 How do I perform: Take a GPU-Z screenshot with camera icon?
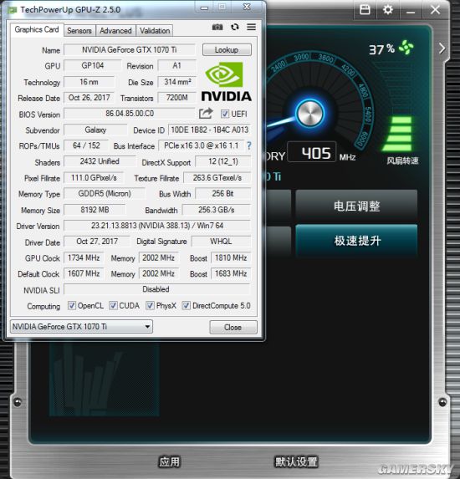[217, 27]
